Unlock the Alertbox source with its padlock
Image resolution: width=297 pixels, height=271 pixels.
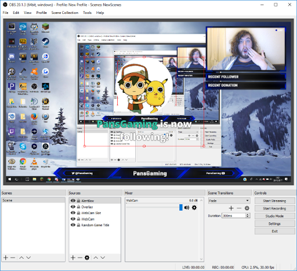[78, 201]
